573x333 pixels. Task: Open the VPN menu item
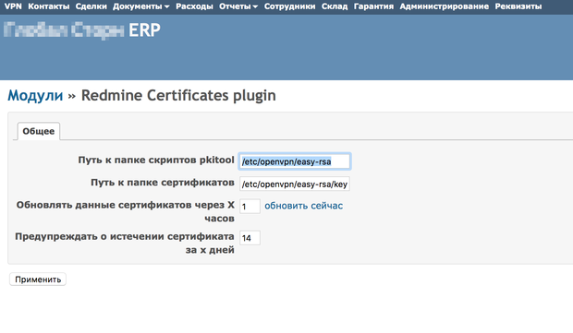click(13, 6)
